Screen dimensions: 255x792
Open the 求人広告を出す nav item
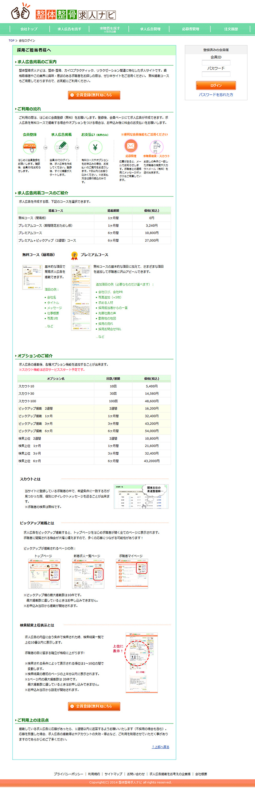(x=69, y=29)
